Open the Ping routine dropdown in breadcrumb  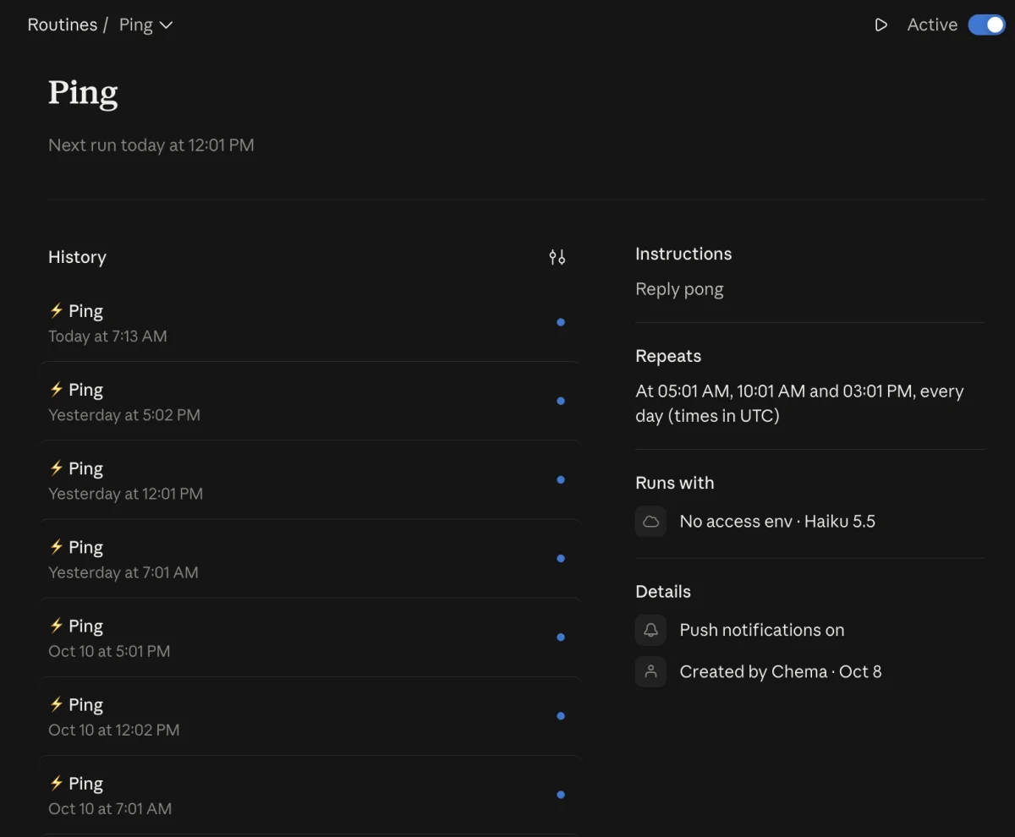pos(145,25)
